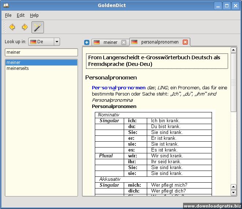Toggle the scan popup wand icon
The height and width of the screenshot is (209, 242).
tap(38, 27)
